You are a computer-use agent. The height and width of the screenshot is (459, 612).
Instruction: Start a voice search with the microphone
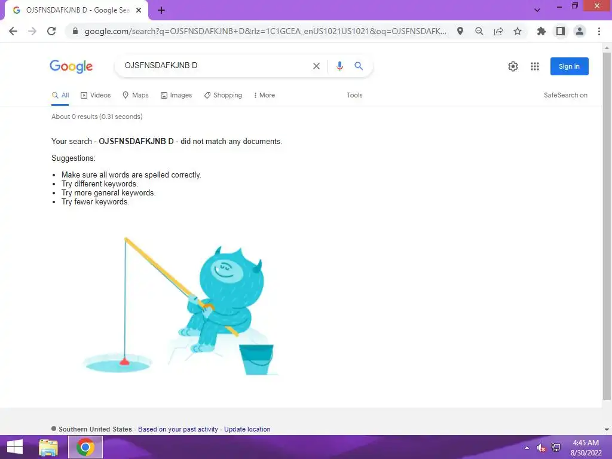(x=339, y=66)
